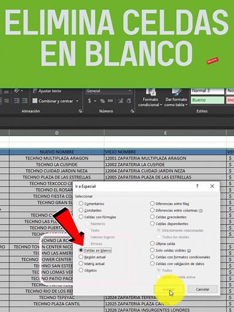
Task: Expand the orientation dropdown arrow
Action: [22, 91]
